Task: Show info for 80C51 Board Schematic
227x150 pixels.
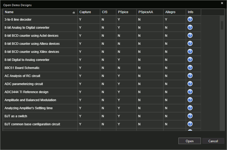Action: [x=190, y=68]
